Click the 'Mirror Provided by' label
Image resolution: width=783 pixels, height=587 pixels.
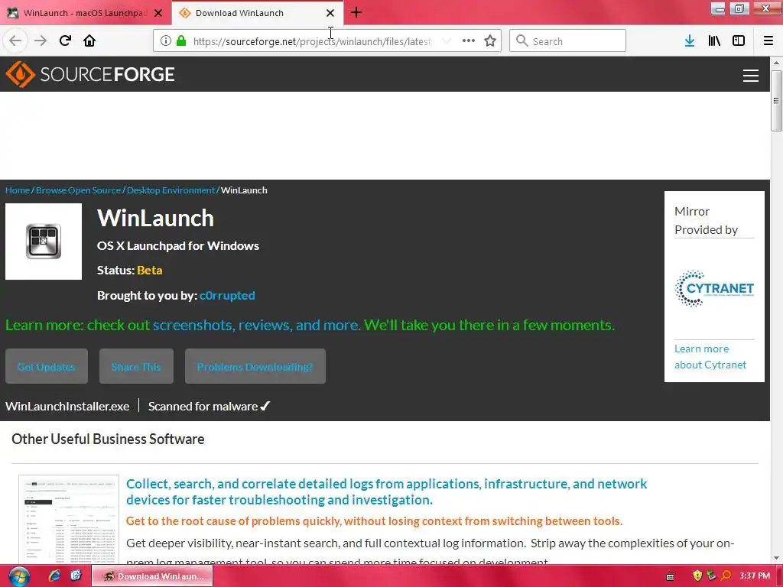click(706, 220)
